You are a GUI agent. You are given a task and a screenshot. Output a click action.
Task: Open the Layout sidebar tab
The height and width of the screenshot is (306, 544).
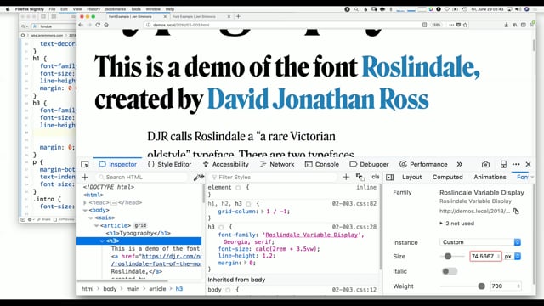pyautogui.click(x=411, y=178)
